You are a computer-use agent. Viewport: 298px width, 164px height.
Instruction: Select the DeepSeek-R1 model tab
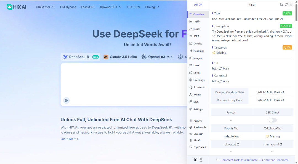(x=81, y=57)
